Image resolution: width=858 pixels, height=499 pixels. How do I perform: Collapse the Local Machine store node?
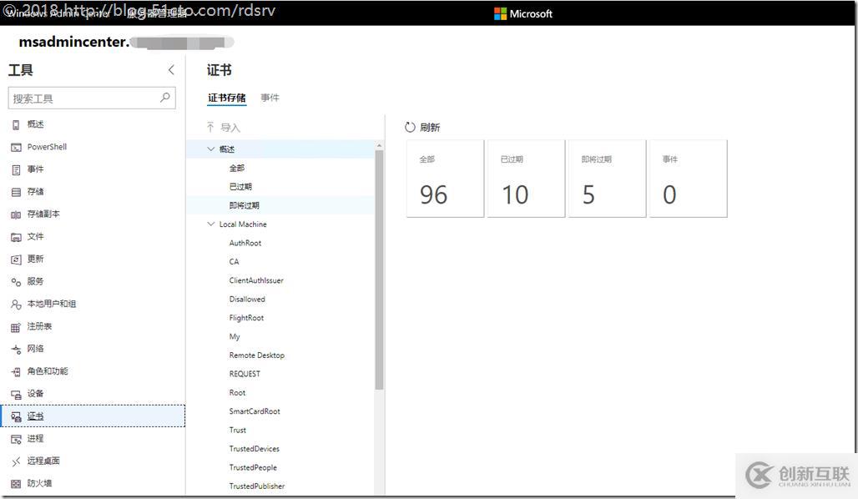[210, 224]
